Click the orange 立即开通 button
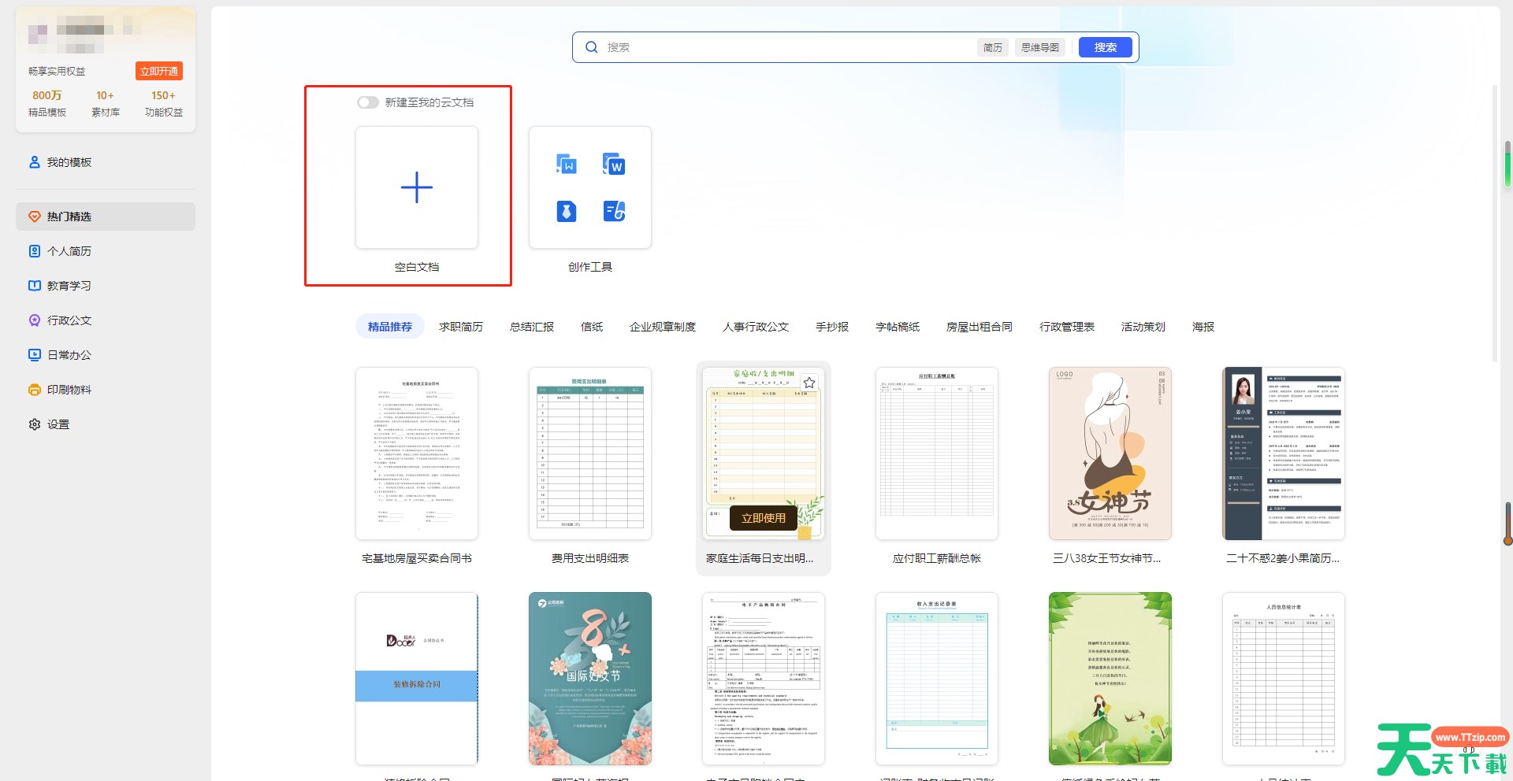Viewport: 1513px width, 781px height. [159, 71]
